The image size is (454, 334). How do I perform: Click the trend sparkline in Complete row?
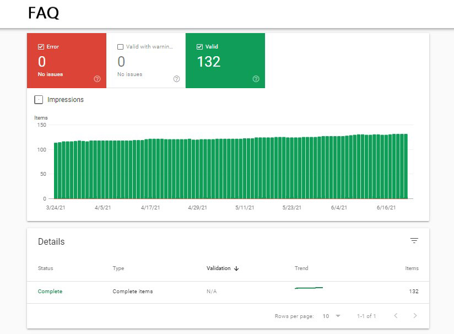(309, 288)
